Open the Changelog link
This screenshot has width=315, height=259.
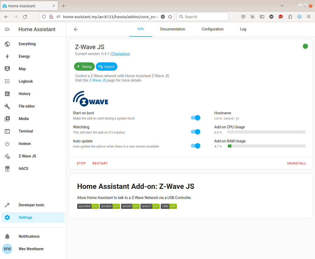[x=120, y=54]
